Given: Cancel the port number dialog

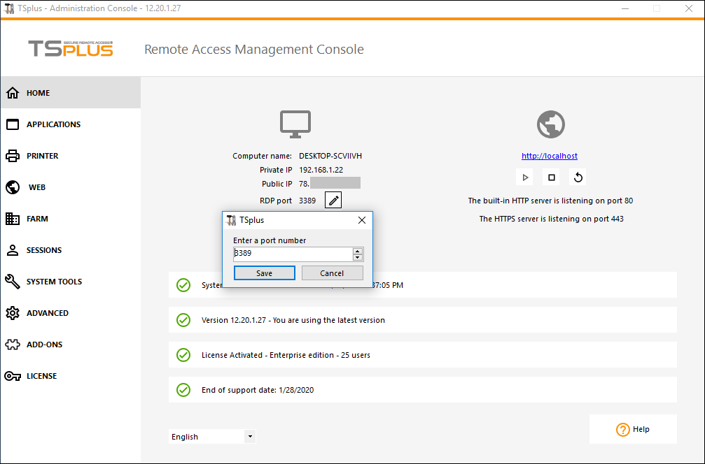Looking at the screenshot, I should 332,273.
